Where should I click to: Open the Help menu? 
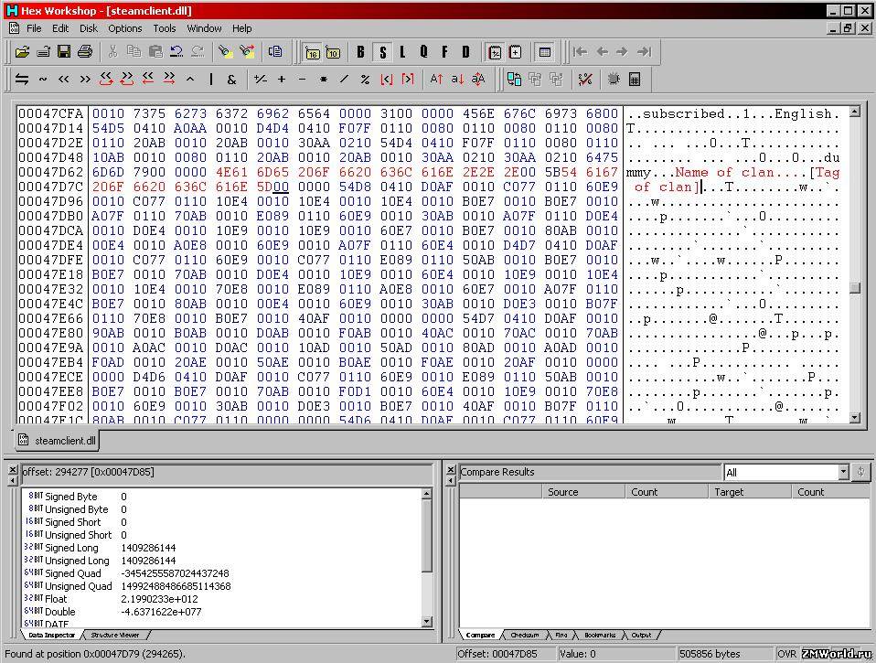(242, 28)
